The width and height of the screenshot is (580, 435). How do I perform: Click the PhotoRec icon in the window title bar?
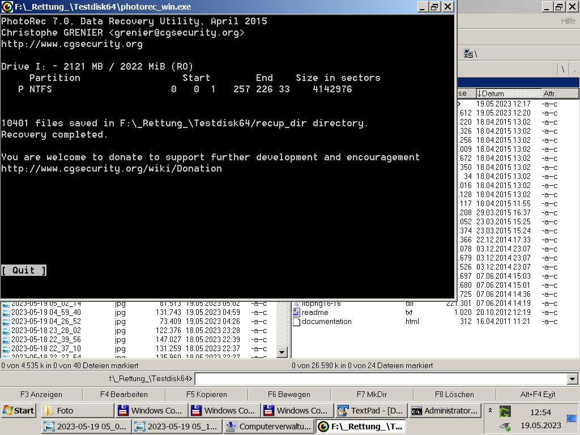(7, 7)
